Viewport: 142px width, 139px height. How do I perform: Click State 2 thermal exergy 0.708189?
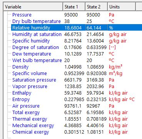pyautogui.click(x=97, y=119)
